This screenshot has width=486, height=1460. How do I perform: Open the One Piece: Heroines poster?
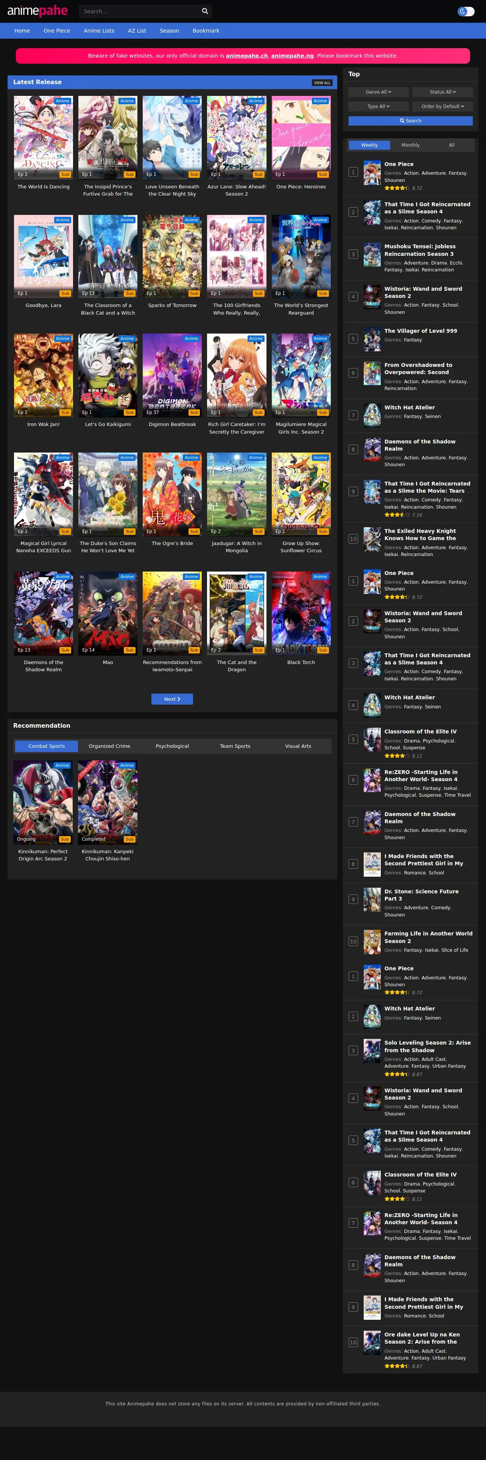click(x=301, y=138)
